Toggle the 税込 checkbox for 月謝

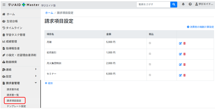click(150, 43)
